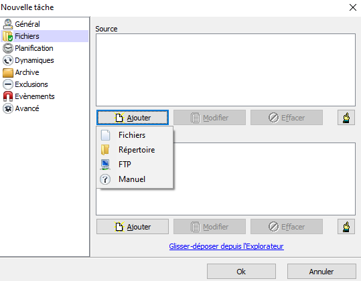Open the Avancé settings entry

click(45, 108)
